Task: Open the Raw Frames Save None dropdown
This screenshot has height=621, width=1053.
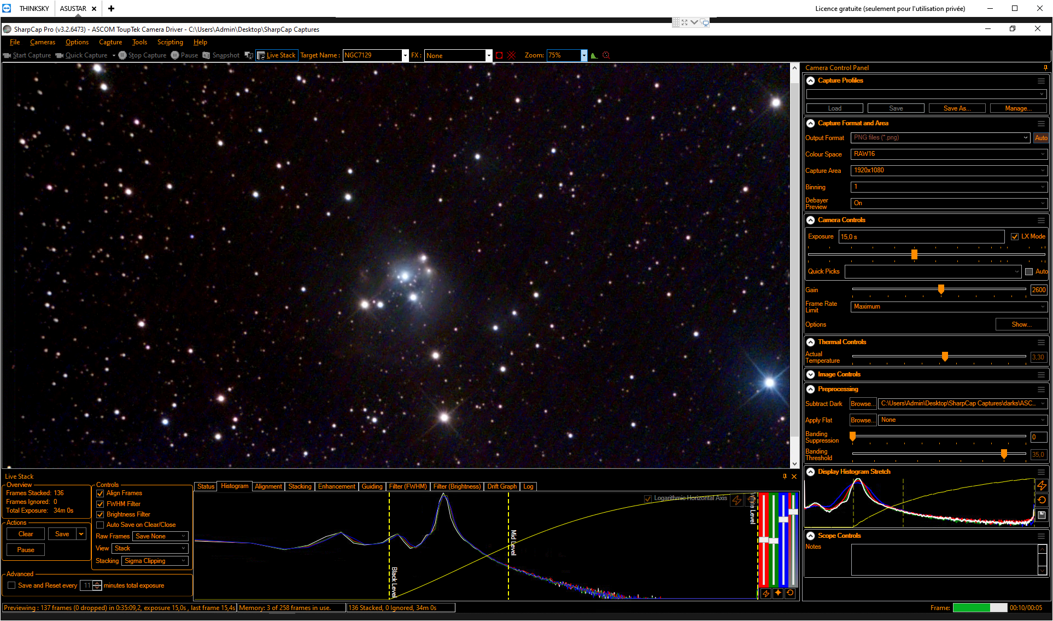Action: [161, 537]
